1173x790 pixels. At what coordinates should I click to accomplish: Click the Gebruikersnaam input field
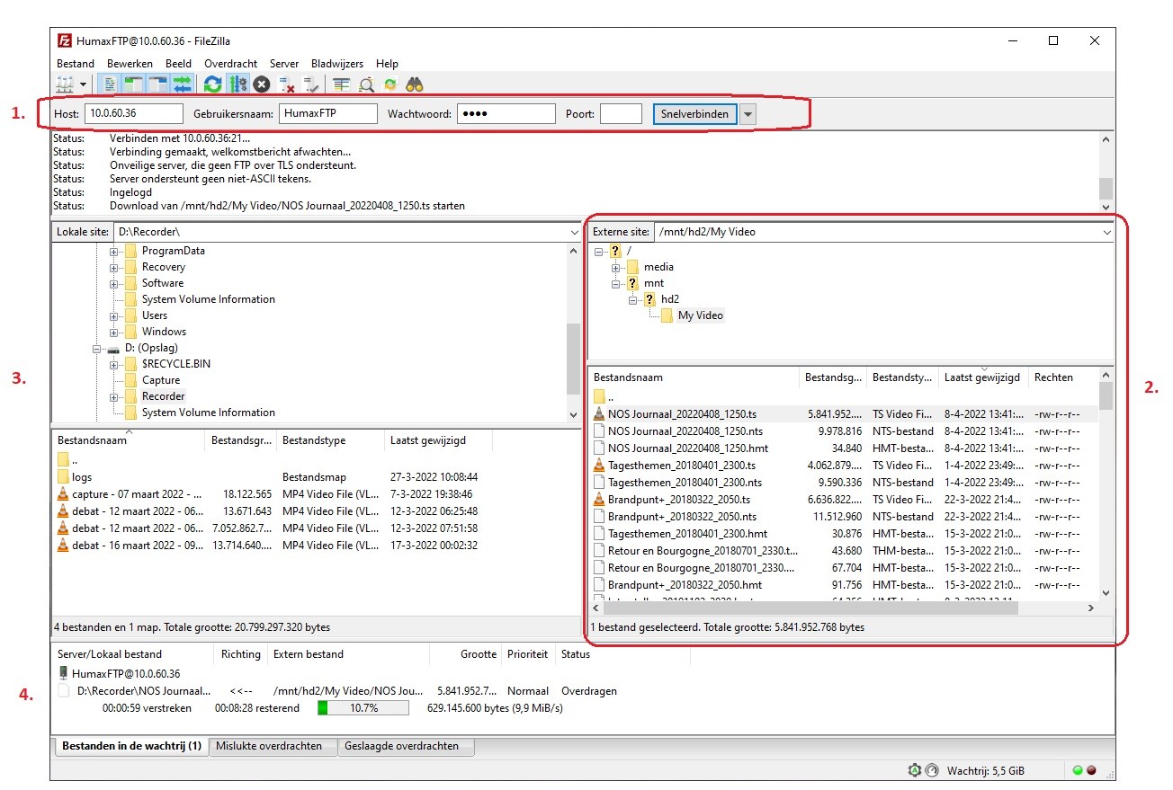(328, 114)
